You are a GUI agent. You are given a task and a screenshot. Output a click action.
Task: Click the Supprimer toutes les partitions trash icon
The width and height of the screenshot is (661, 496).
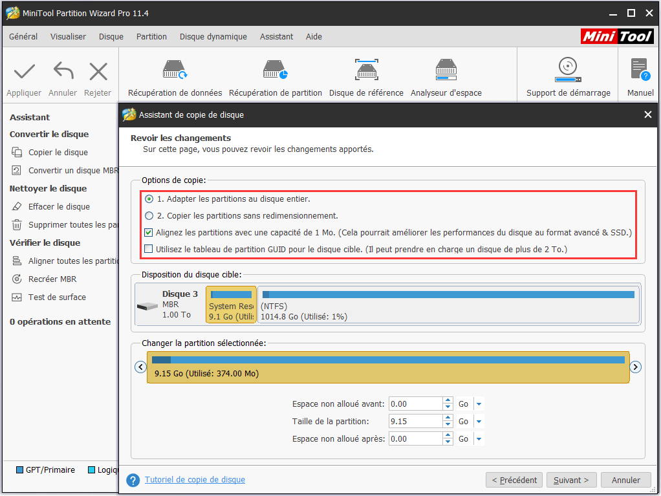pos(16,224)
